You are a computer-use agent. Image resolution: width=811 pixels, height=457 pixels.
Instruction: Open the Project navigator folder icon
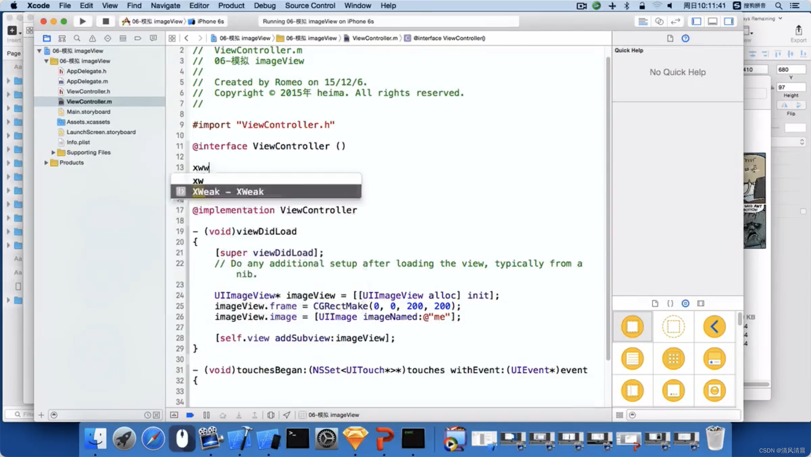[x=47, y=38]
